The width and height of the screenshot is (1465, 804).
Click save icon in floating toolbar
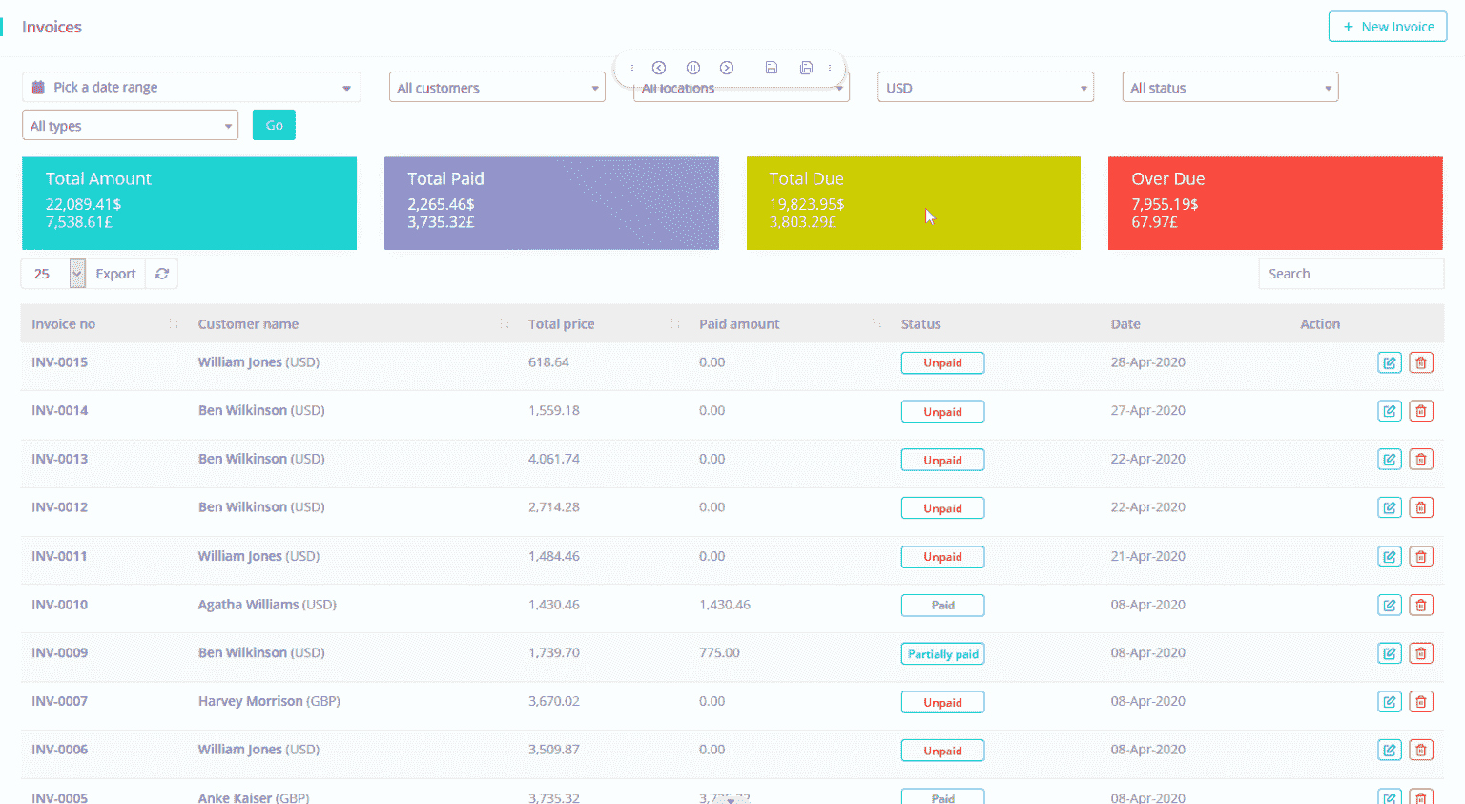point(772,68)
